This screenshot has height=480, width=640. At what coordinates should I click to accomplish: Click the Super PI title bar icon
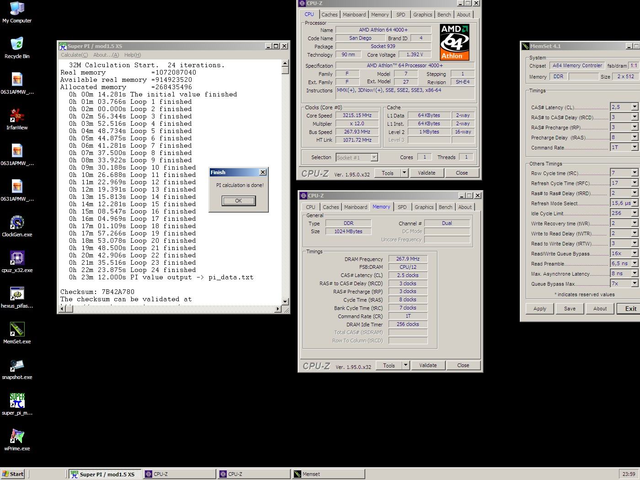tap(63, 46)
